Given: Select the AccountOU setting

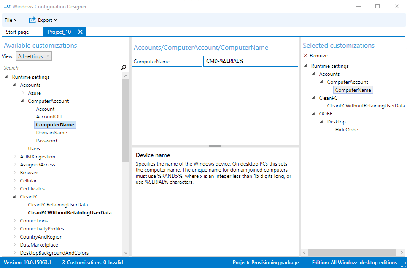Looking at the screenshot, I should pos(49,117).
